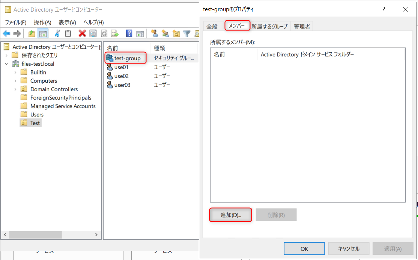Select user03 in the list

pyautogui.click(x=122, y=85)
